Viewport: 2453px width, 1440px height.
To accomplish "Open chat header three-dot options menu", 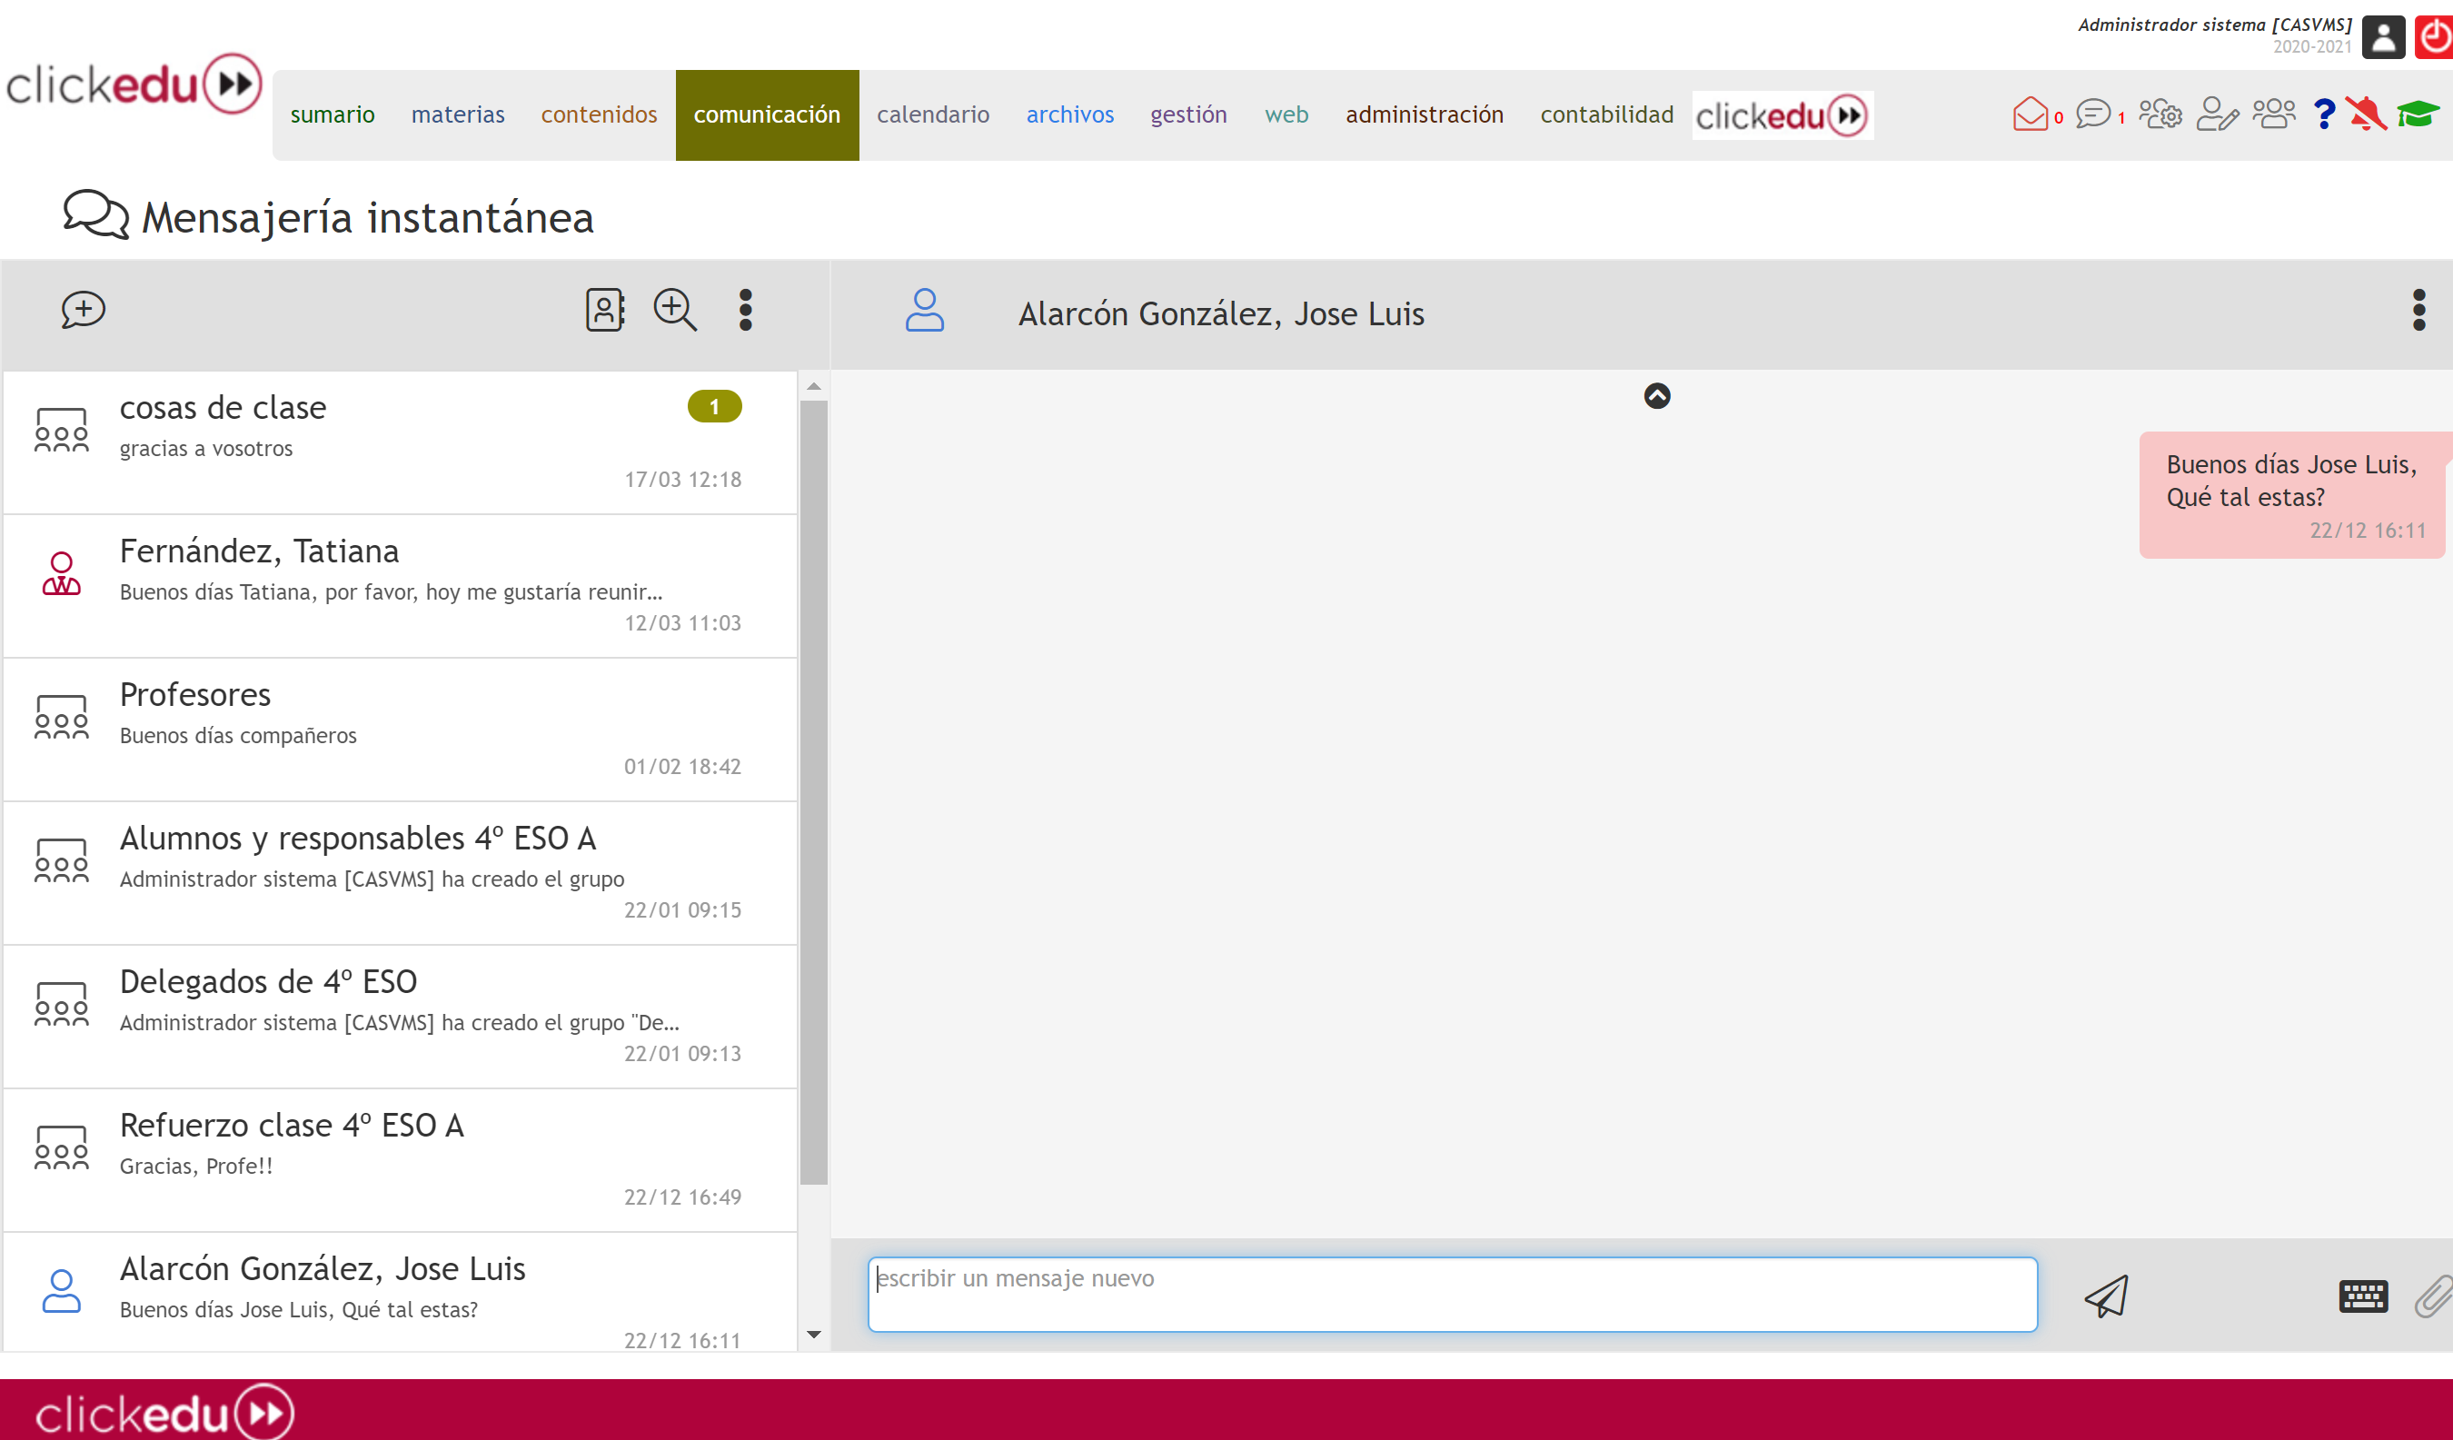I will click(x=2418, y=310).
